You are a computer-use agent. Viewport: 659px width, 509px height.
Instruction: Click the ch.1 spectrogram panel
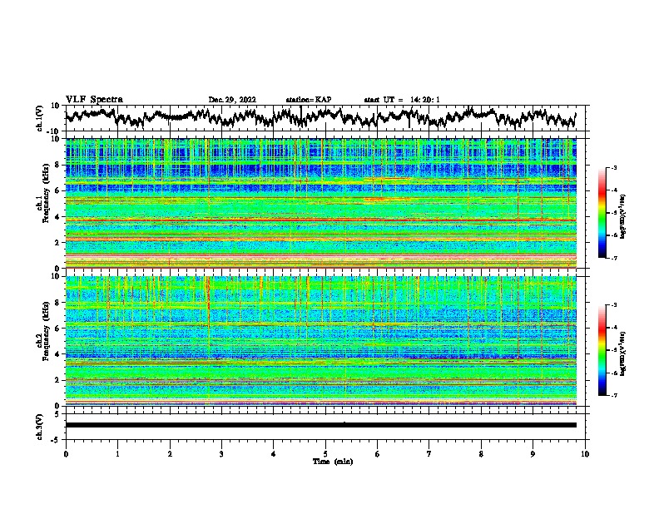(320, 203)
